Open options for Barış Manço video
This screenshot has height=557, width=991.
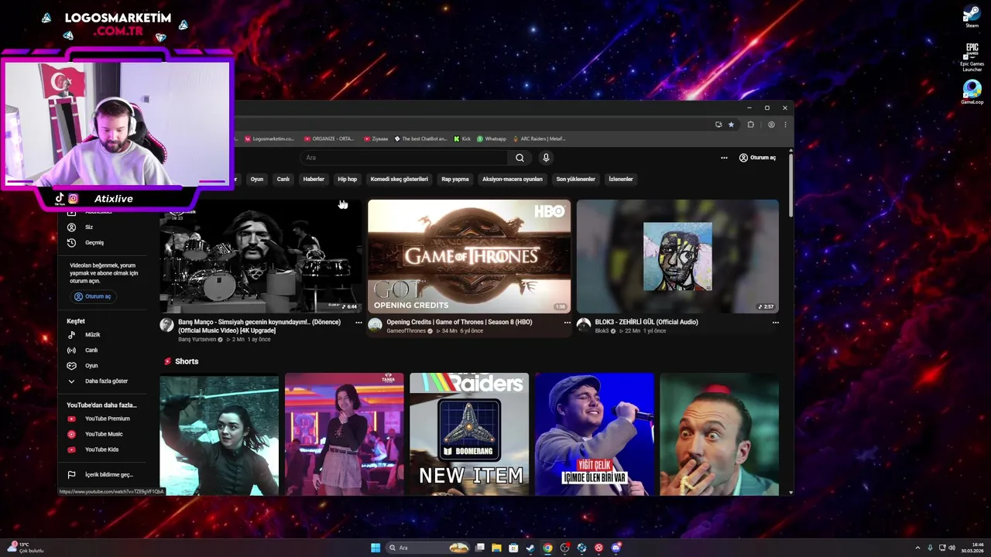click(x=358, y=323)
